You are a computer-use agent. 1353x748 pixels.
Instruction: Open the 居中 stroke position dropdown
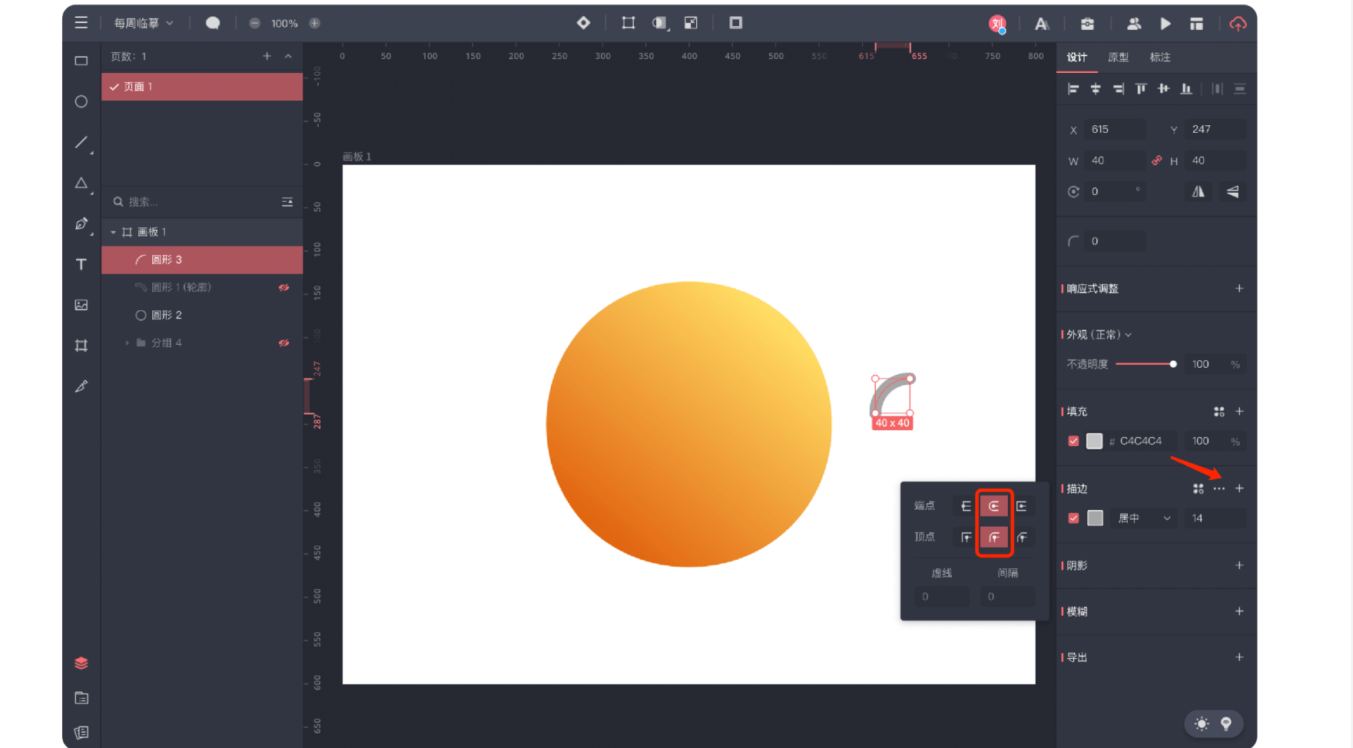click(1143, 518)
